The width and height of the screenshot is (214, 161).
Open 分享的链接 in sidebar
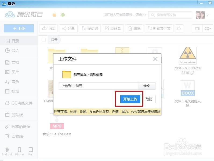19,127
